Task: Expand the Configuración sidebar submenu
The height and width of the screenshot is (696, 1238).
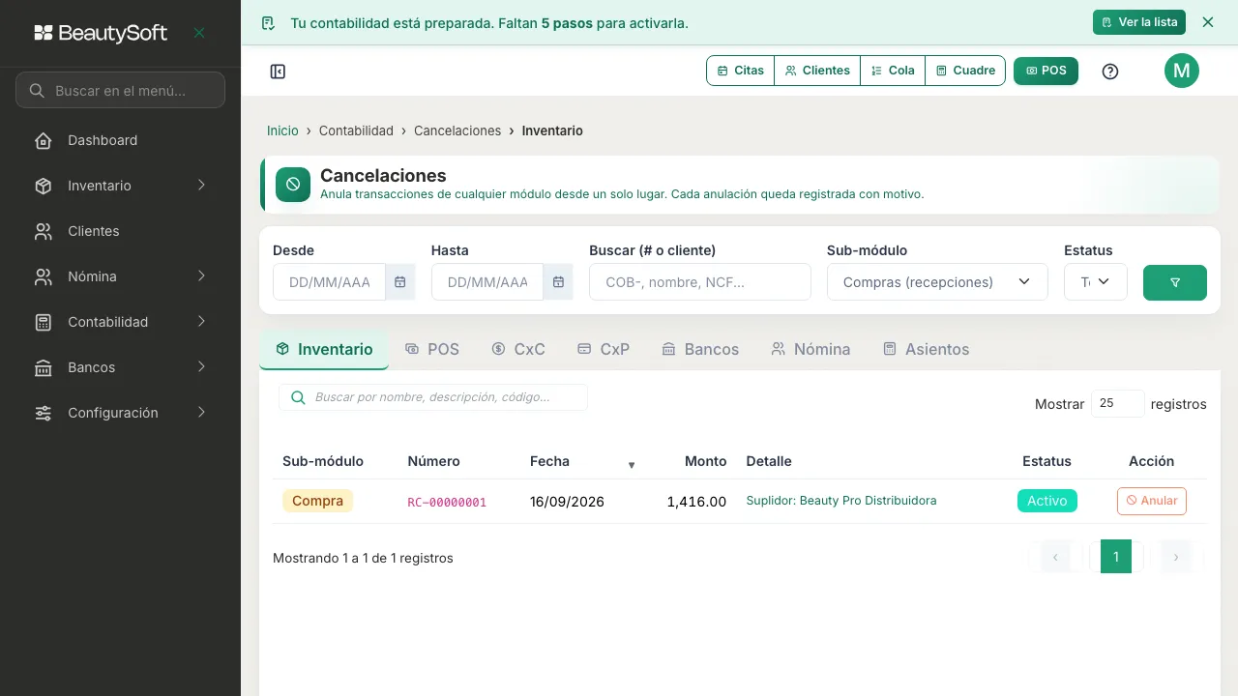Action: pos(120,413)
